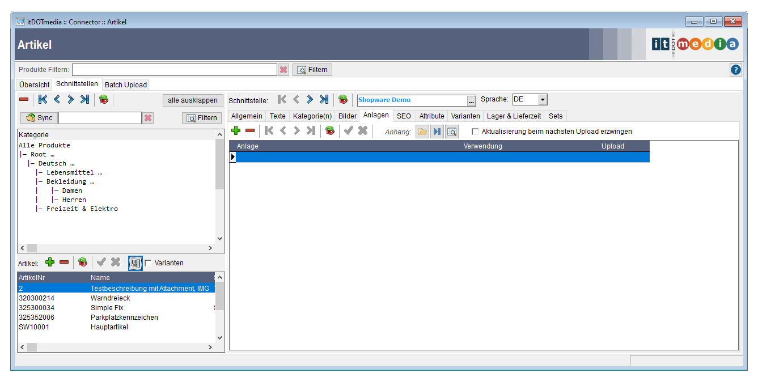Click the Produkte Filtern text field
Image resolution: width=758 pixels, height=381 pixels.
coord(174,70)
